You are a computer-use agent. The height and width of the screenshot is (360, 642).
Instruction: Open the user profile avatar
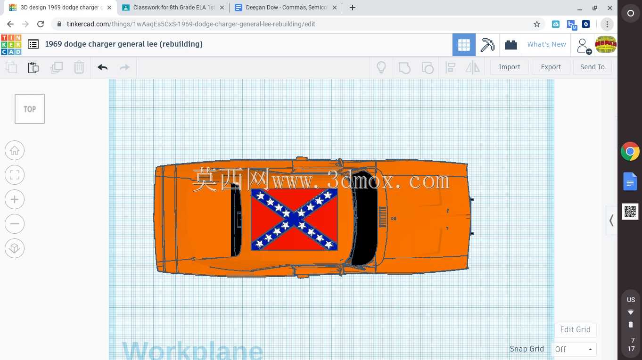(x=606, y=45)
